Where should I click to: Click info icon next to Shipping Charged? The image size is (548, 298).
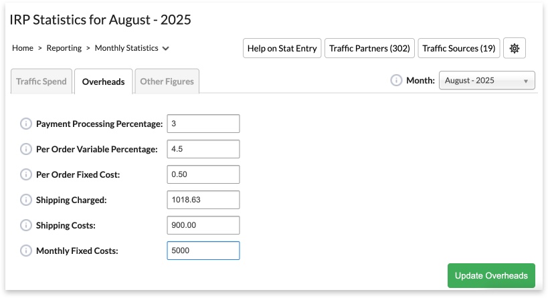point(26,200)
